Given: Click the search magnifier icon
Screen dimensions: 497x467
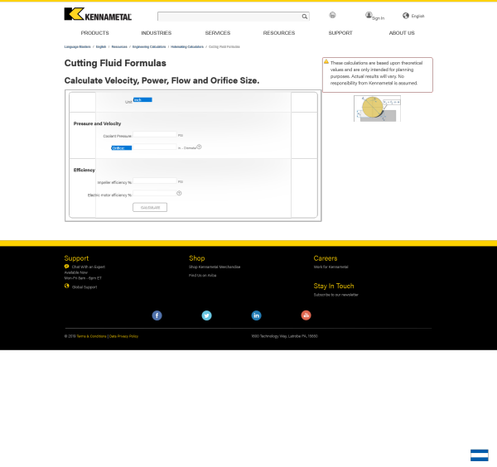Looking at the screenshot, I should tap(304, 17).
